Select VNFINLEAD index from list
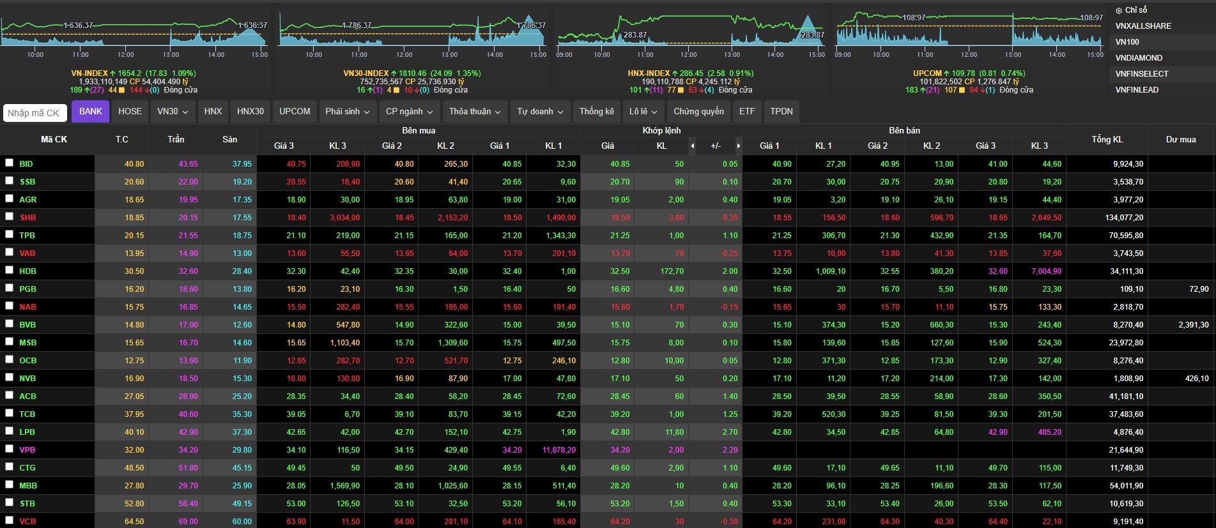Screen dimensions: 1216x528 pos(1137,90)
